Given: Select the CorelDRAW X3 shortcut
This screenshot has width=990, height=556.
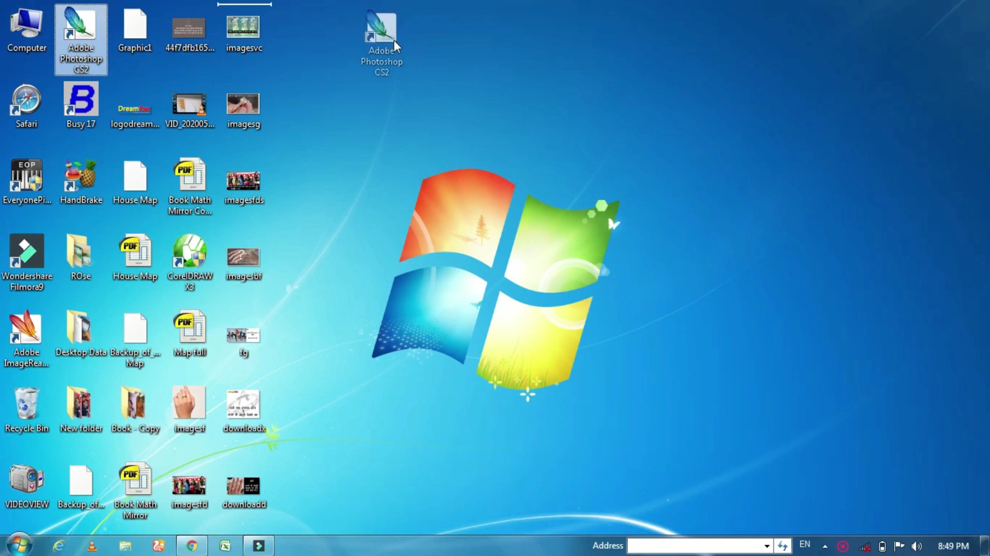Looking at the screenshot, I should coord(190,263).
